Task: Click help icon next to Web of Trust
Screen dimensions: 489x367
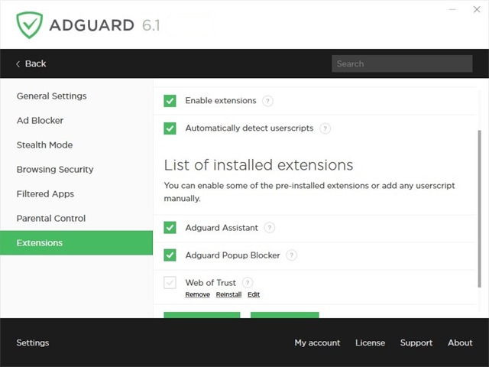Action: 248,283
